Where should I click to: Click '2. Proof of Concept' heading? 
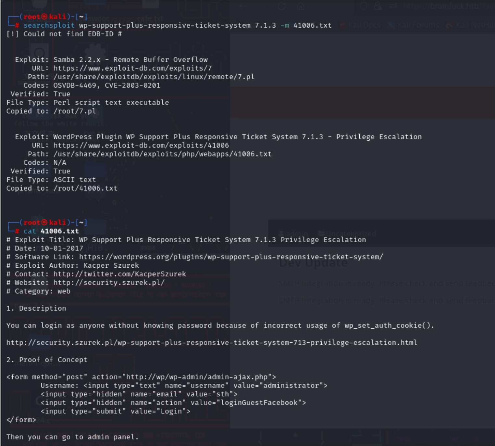[x=47, y=360]
